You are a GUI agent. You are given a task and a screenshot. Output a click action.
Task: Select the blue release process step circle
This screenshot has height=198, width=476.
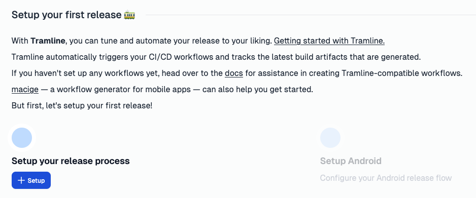pyautogui.click(x=22, y=138)
